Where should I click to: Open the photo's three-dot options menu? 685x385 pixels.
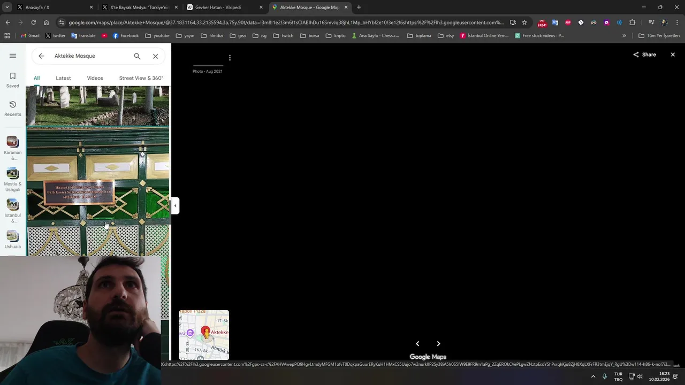tap(230, 58)
